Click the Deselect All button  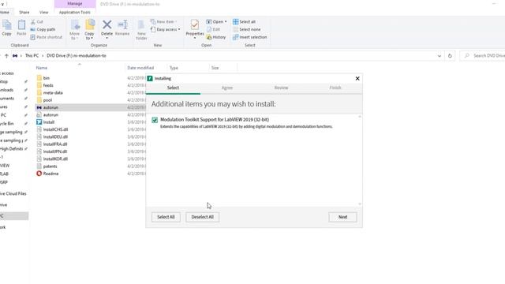coord(202,217)
